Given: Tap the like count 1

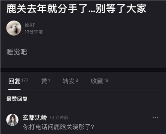Looking at the screenshot, I should [49, 80].
